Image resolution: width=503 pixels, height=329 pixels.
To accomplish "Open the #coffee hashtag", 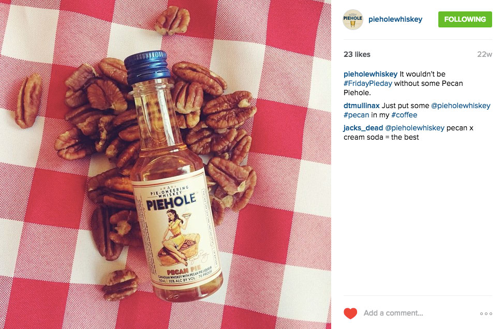I will 404,115.
